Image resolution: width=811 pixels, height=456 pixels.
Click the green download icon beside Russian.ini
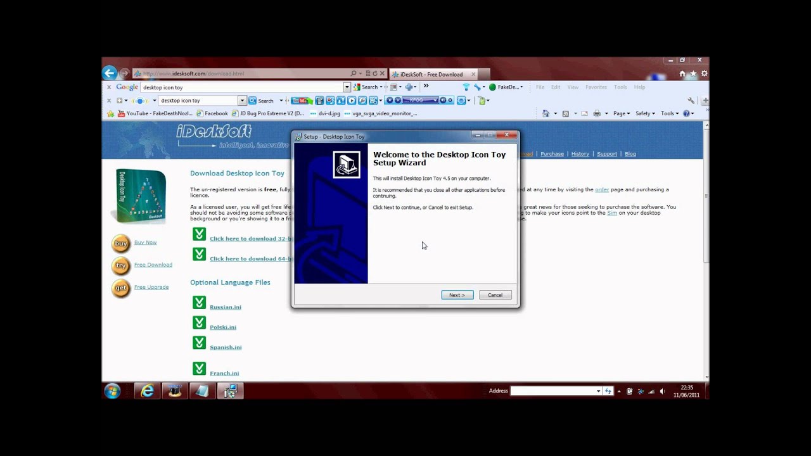point(200,302)
